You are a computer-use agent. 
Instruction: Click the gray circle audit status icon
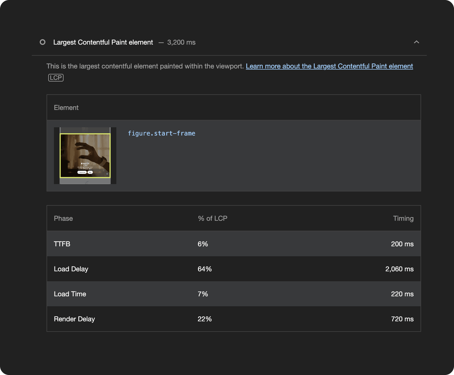[x=43, y=42]
